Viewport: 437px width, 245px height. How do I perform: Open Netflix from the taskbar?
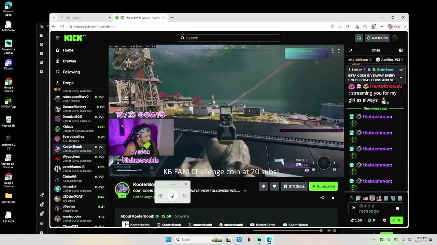(x=249, y=240)
